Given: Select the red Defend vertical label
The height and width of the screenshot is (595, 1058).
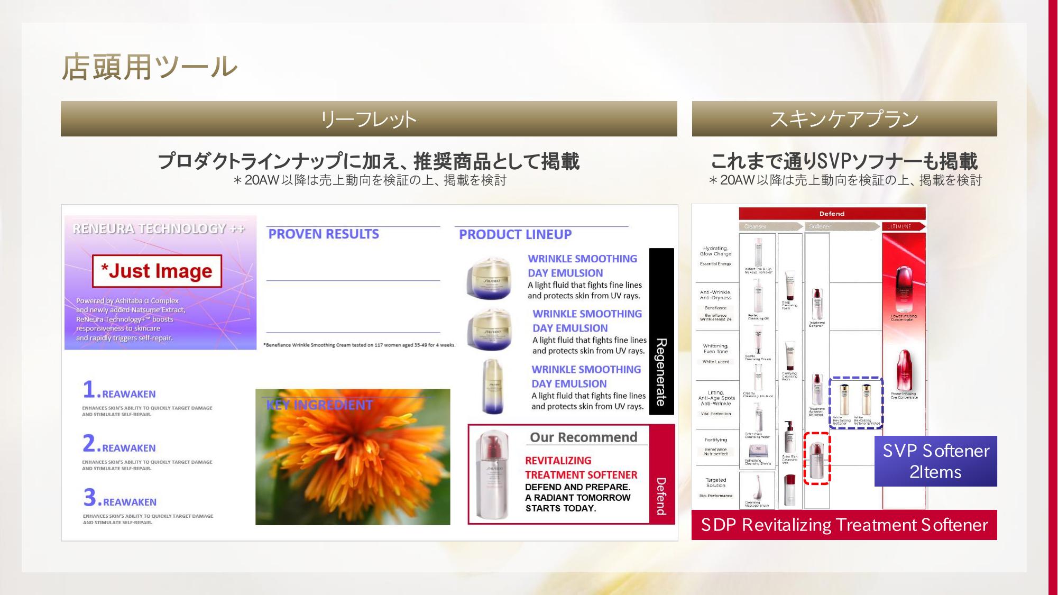Looking at the screenshot, I should coord(662,474).
